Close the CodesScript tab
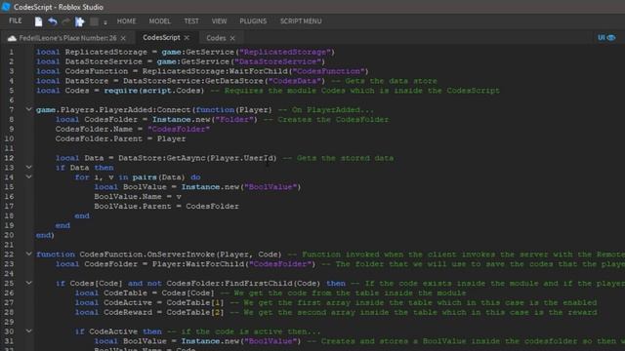Viewport: 625px width, 351px height. (x=187, y=38)
